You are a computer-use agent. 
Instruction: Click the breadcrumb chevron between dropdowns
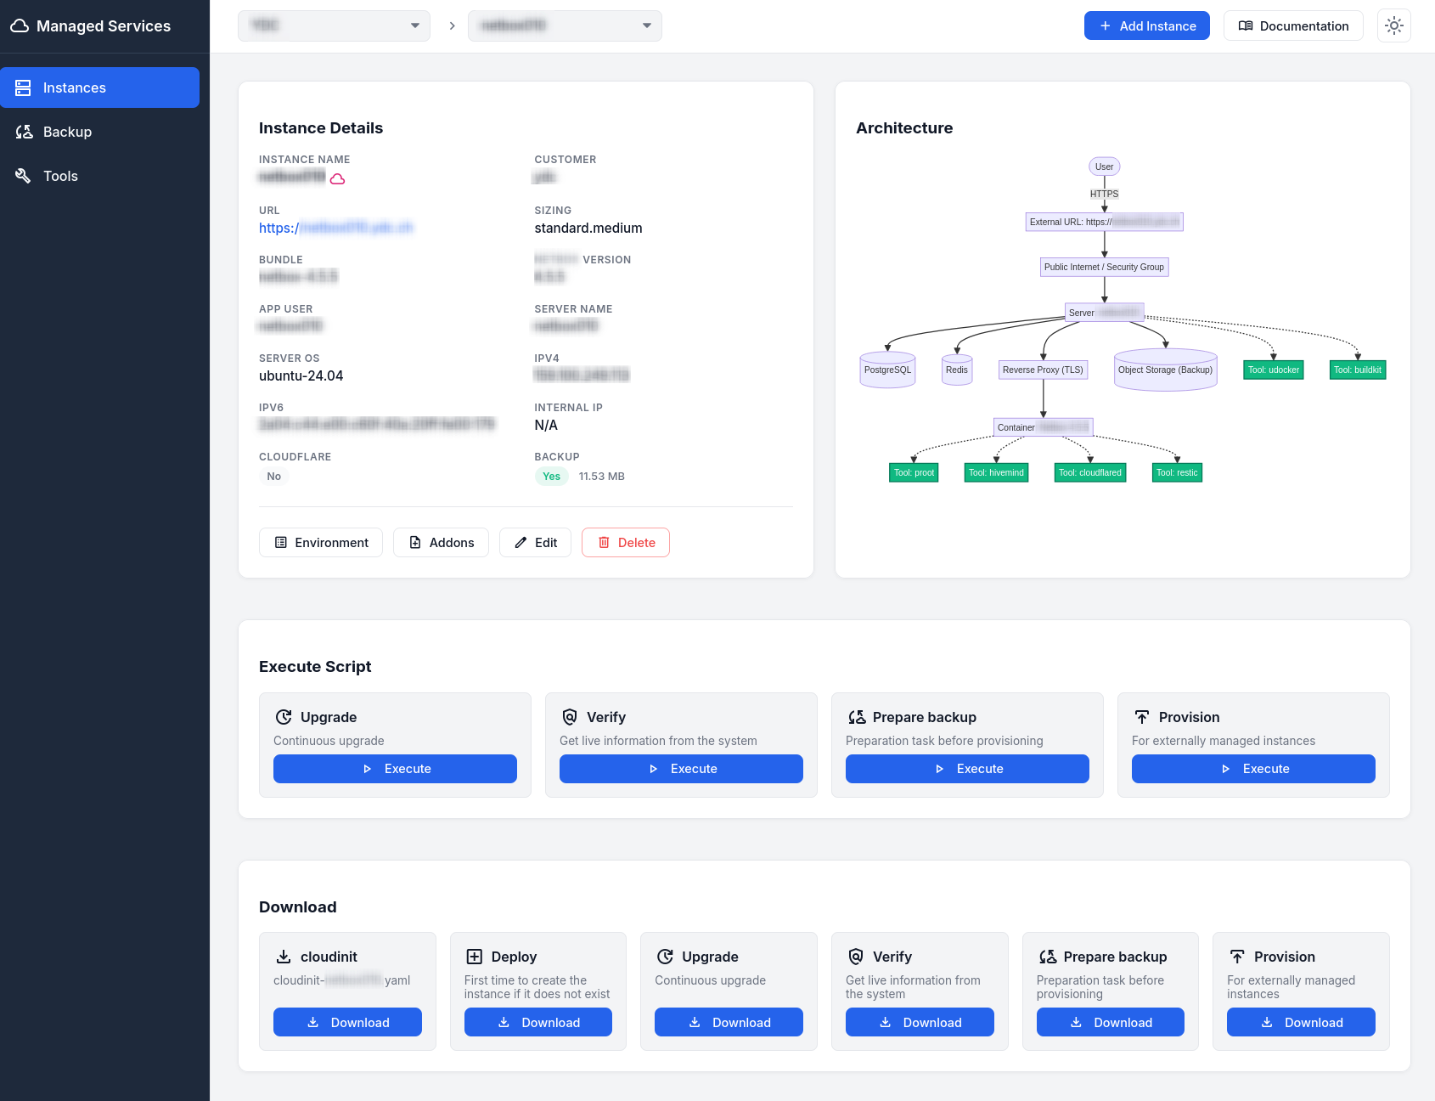(452, 26)
